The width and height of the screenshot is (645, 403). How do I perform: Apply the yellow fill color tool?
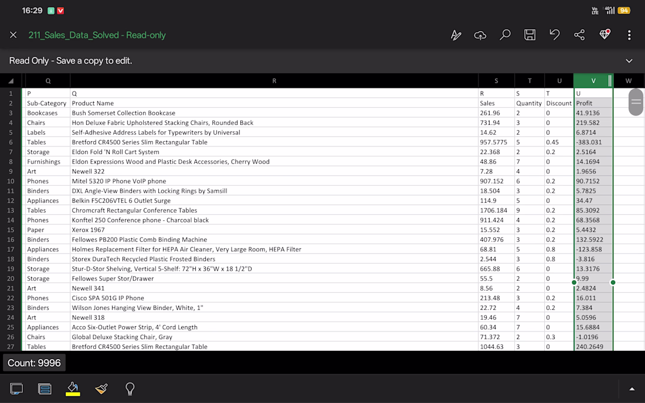click(73, 388)
